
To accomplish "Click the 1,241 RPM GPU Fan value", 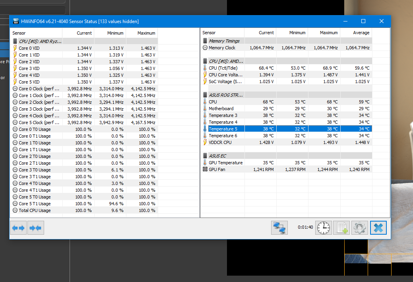I will pyautogui.click(x=264, y=169).
